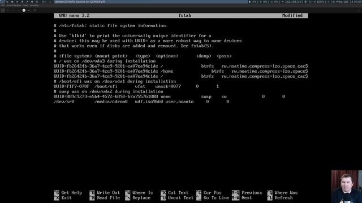Viewport: 362px width, 203px height.
Task: Select the debian10-btrfs-tutorial on QEMU/KVM window title
Action: pyautogui.click(x=80, y=2)
